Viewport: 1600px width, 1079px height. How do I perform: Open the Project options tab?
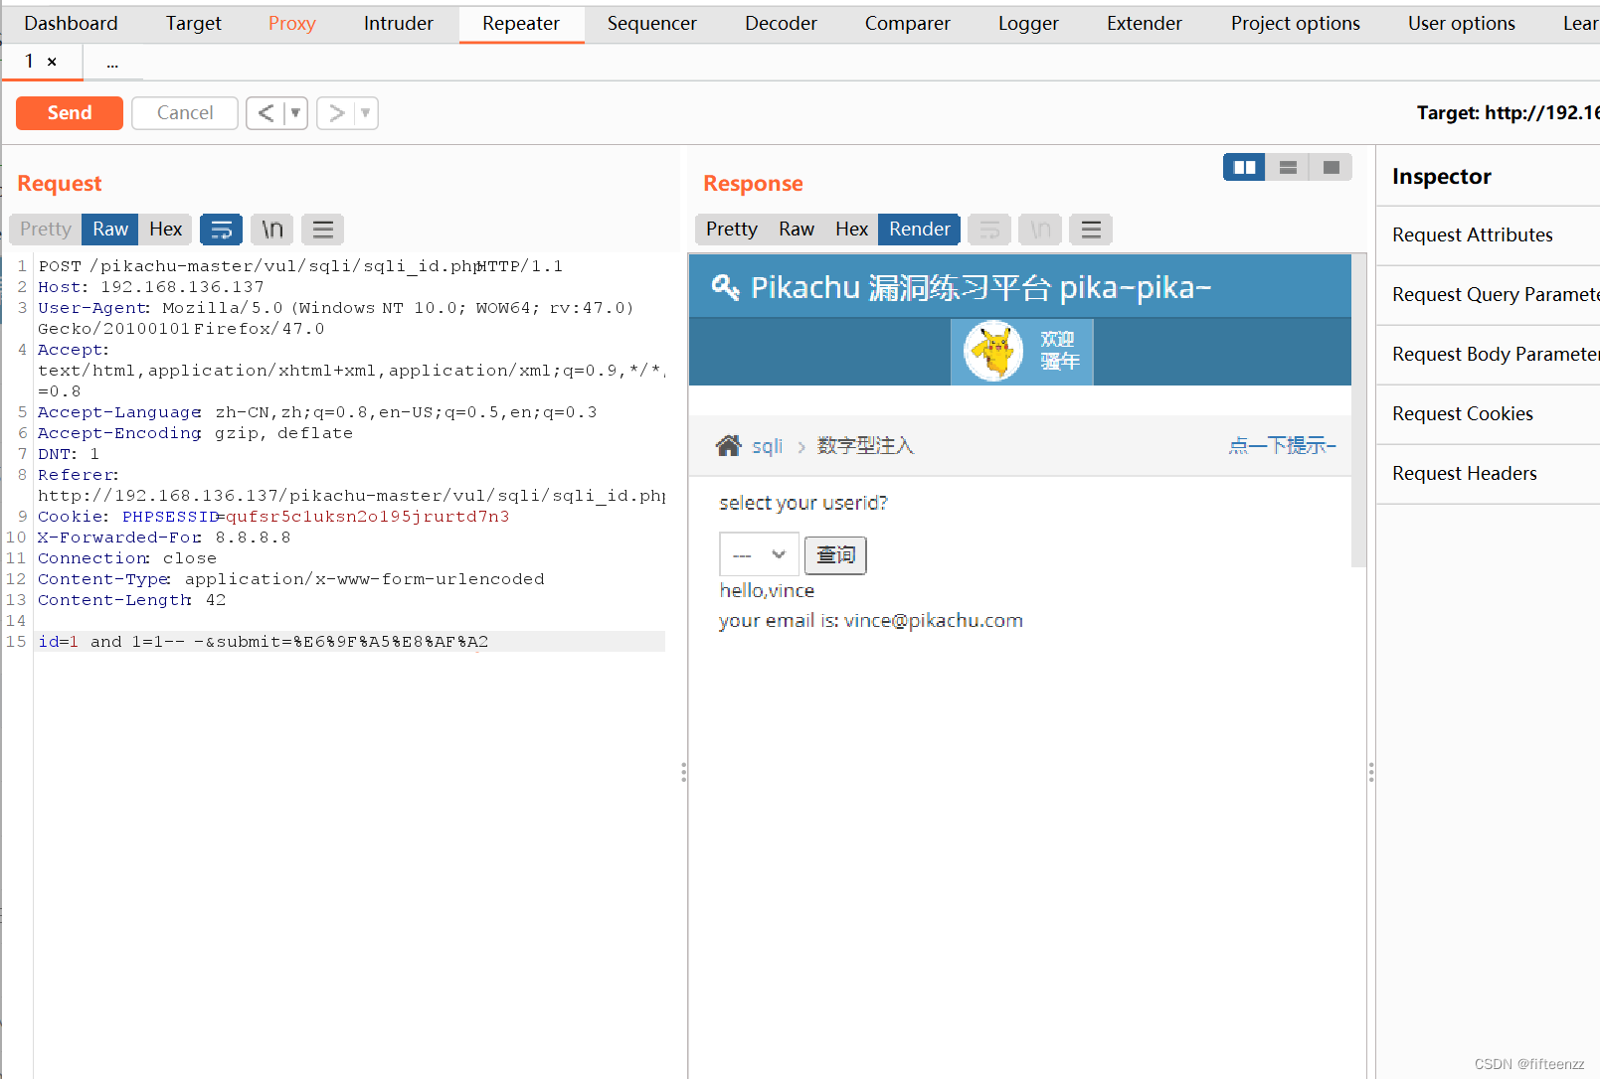click(1296, 23)
